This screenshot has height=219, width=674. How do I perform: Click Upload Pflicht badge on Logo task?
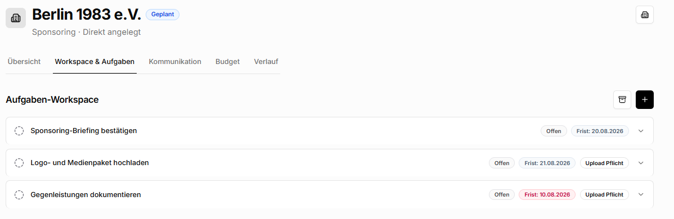pyautogui.click(x=604, y=163)
